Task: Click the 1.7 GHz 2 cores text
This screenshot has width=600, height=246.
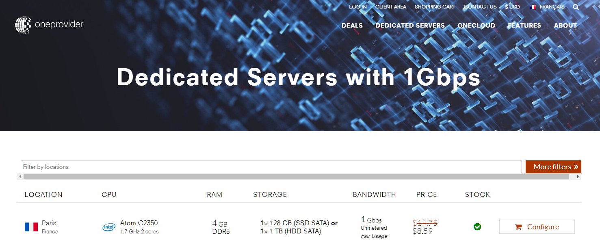Action: coord(139,231)
